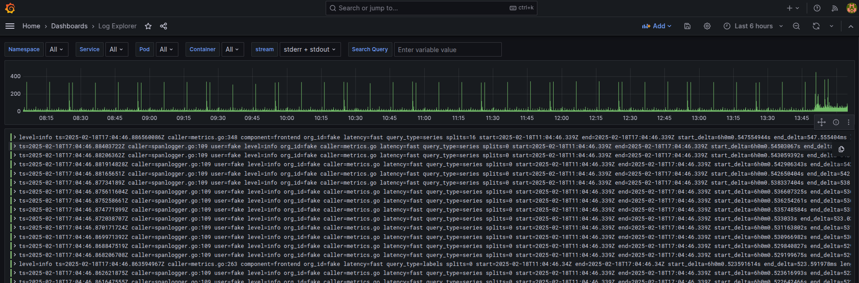Screen dimensions: 859x283
Task: Open the news feed icon
Action: pyautogui.click(x=835, y=8)
